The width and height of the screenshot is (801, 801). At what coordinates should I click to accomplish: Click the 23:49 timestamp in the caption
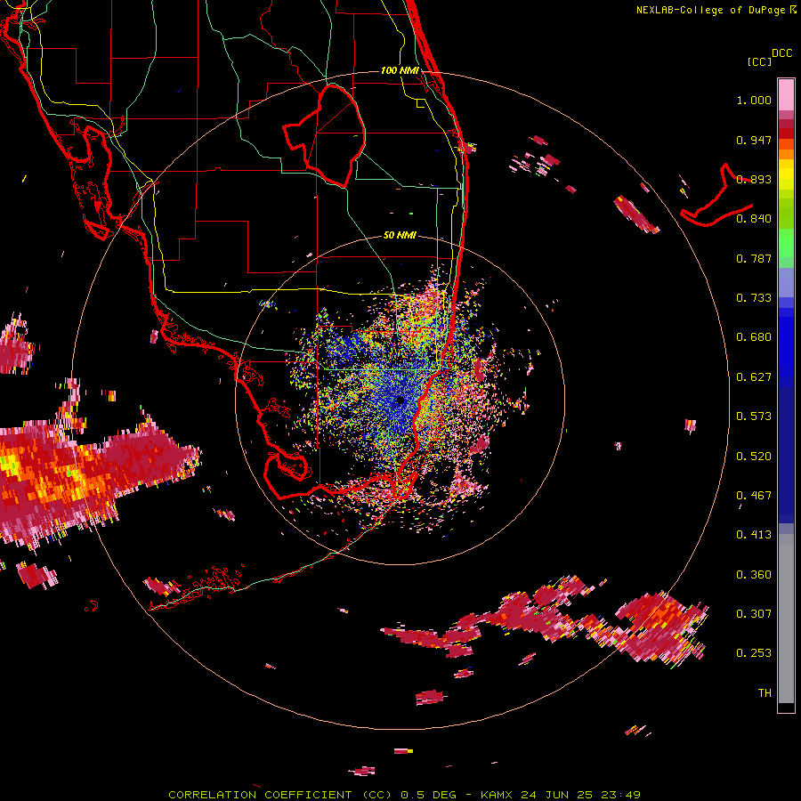(x=620, y=795)
